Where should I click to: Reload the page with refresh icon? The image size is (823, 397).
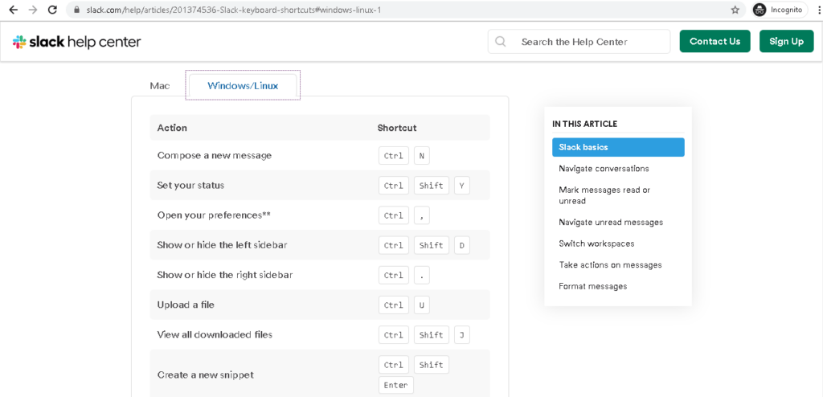(x=52, y=10)
